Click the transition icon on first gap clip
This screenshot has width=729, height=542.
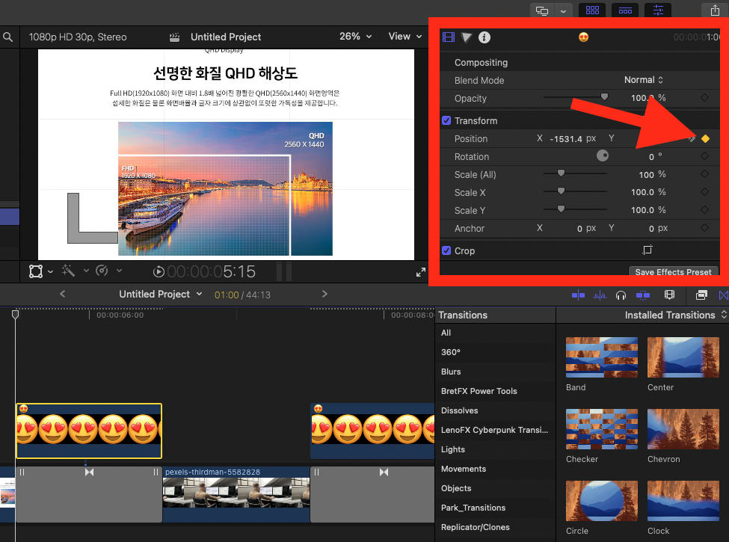[x=89, y=472]
